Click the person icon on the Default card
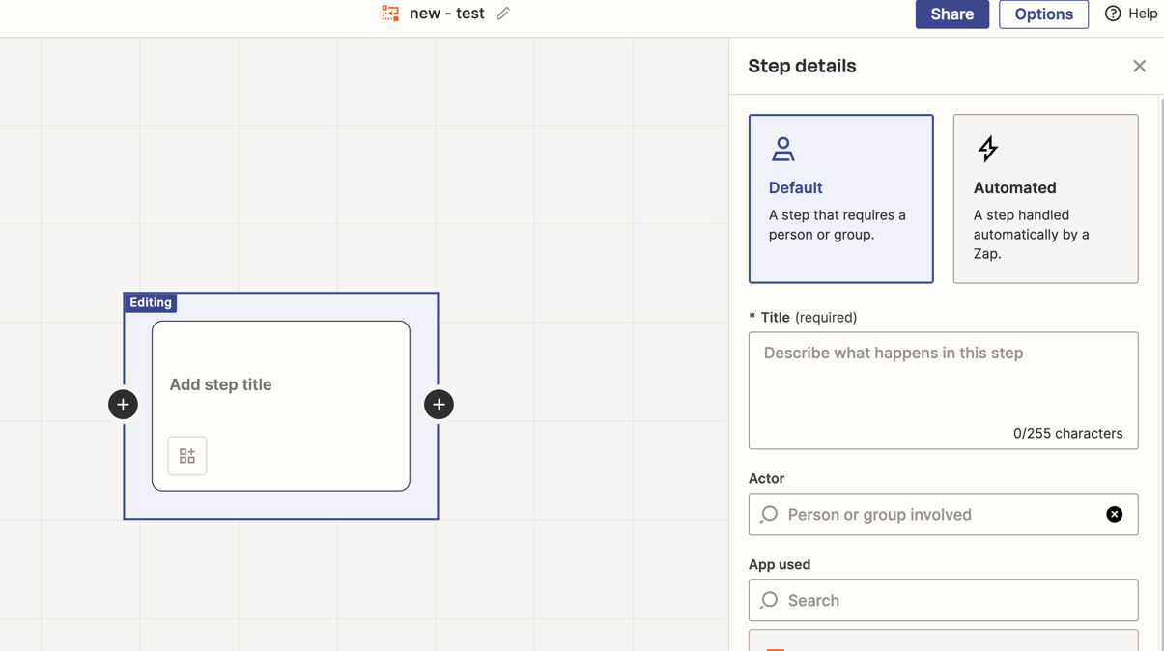The image size is (1164, 651). point(781,149)
